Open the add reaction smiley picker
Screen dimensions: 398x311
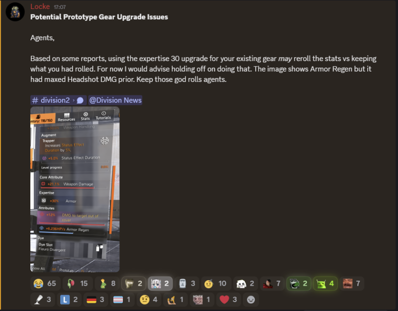tap(251, 300)
